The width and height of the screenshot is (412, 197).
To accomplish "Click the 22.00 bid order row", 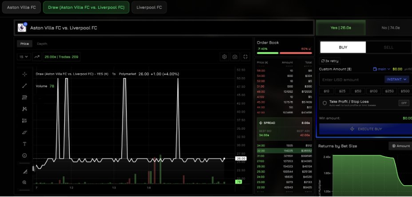I will (x=284, y=188).
